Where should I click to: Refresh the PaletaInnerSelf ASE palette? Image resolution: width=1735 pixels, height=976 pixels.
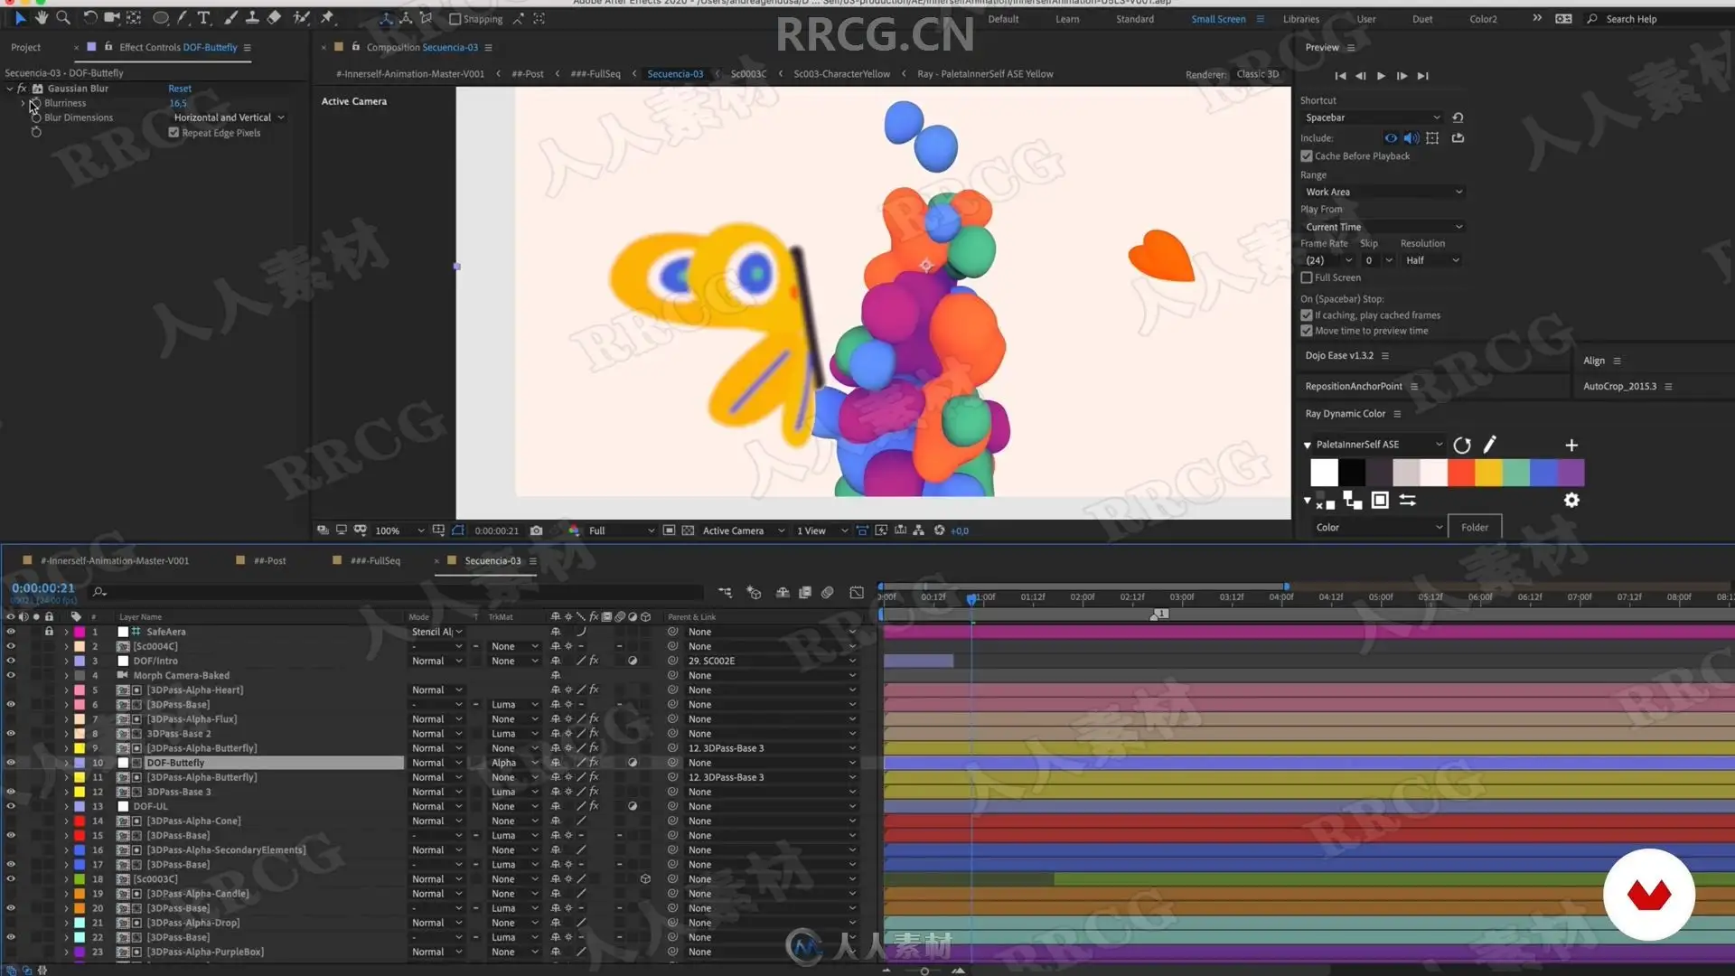[x=1461, y=445]
